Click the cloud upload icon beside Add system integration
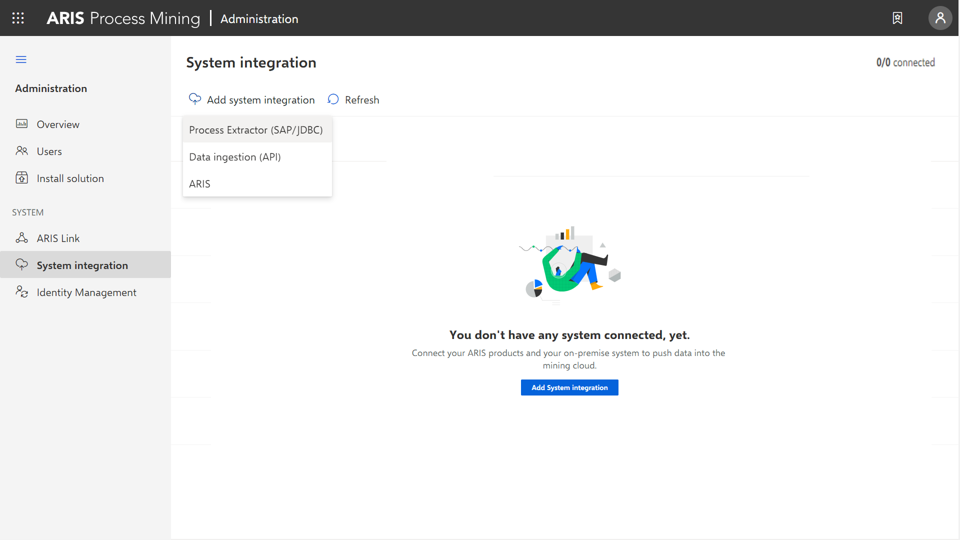Screen dimensions: 960x540 pos(195,99)
